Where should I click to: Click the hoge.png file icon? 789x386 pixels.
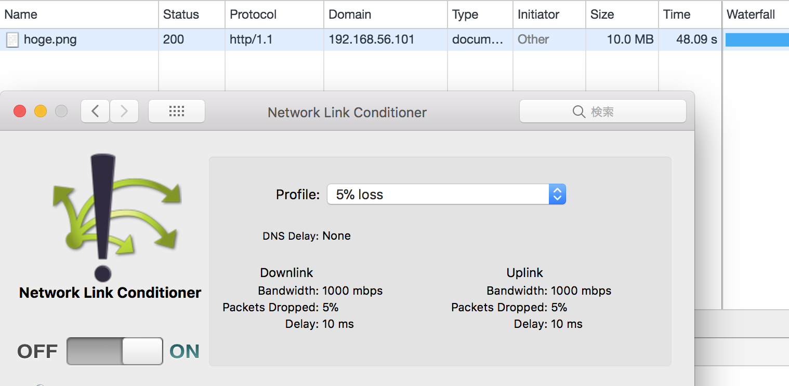[x=12, y=40]
